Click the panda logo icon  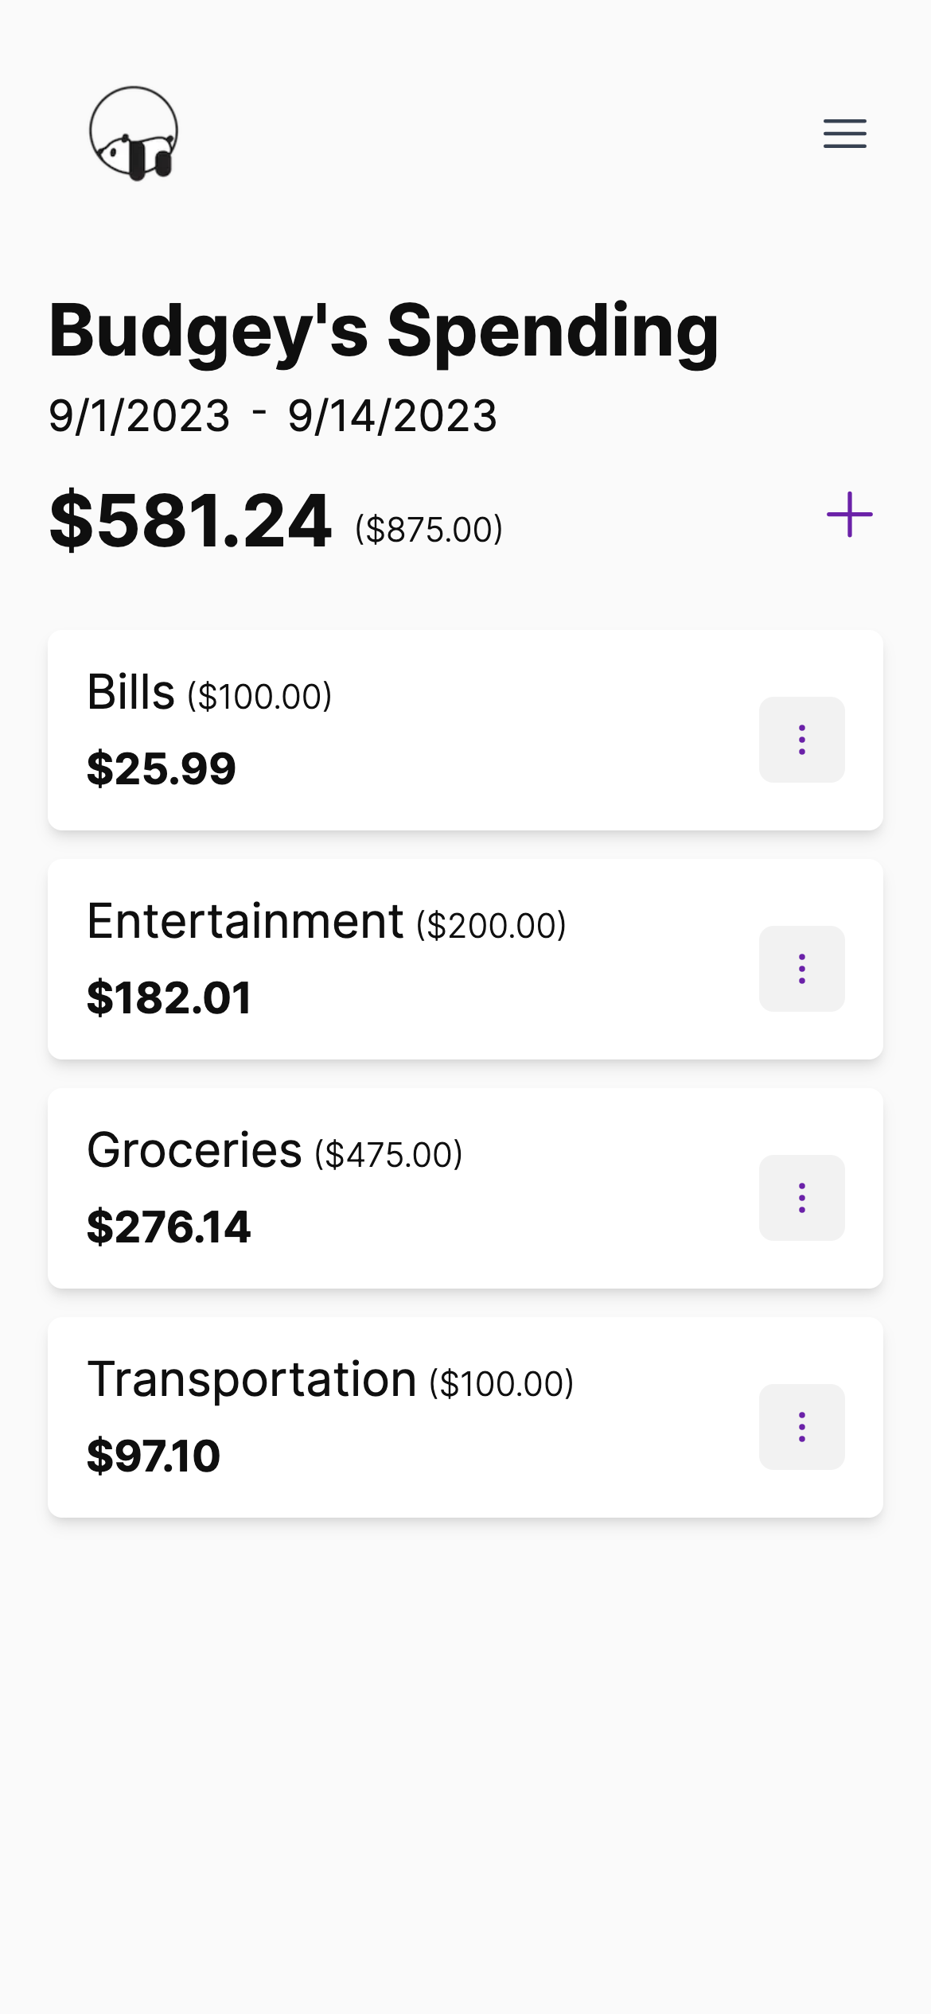tap(134, 134)
